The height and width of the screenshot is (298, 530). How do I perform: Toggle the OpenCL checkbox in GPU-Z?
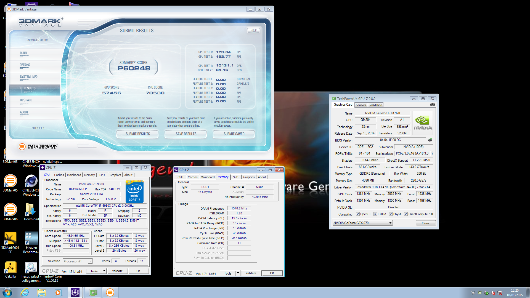point(358,214)
